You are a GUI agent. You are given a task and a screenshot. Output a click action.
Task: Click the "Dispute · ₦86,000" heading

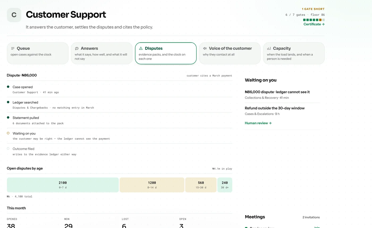point(22,75)
